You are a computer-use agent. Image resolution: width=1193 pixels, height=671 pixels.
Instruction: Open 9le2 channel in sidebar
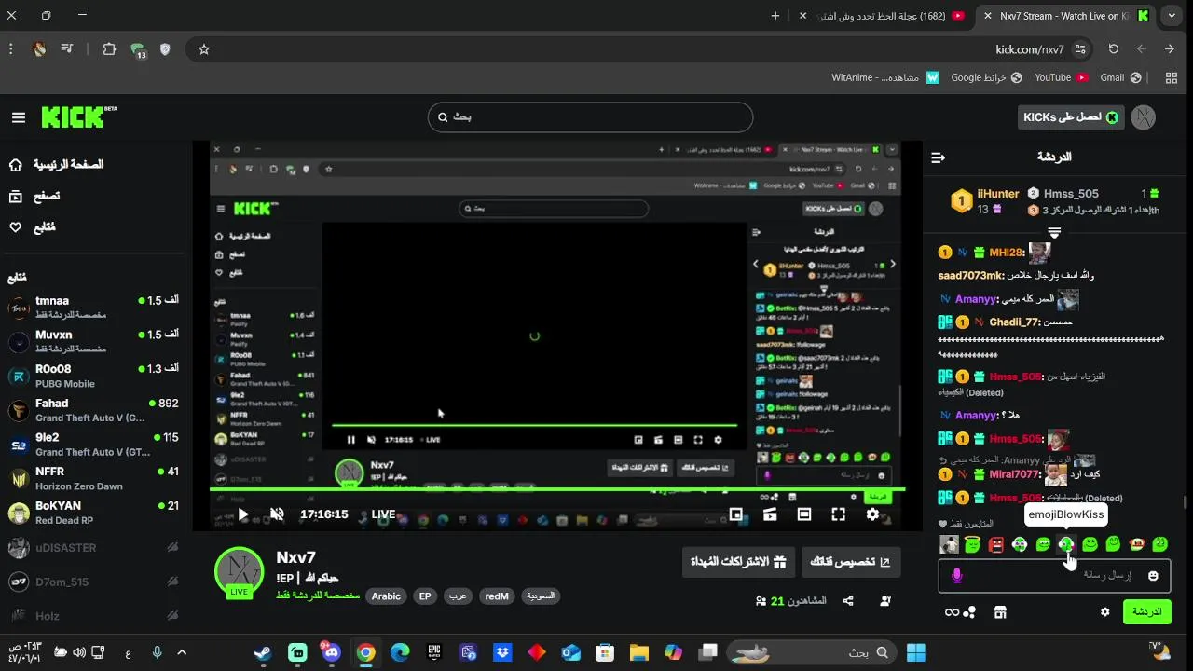point(93,444)
